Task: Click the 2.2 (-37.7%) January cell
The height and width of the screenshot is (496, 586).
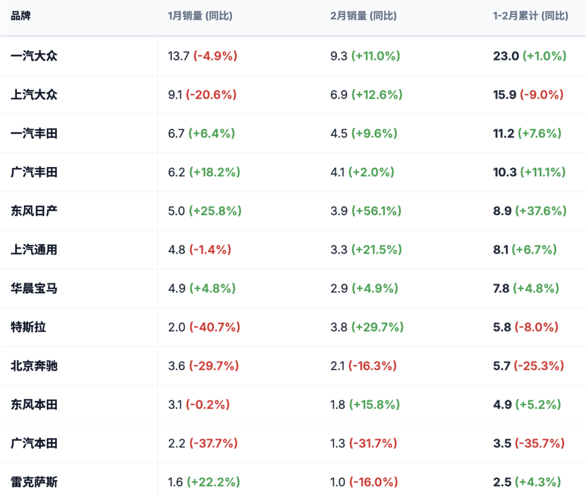Action: tap(203, 443)
